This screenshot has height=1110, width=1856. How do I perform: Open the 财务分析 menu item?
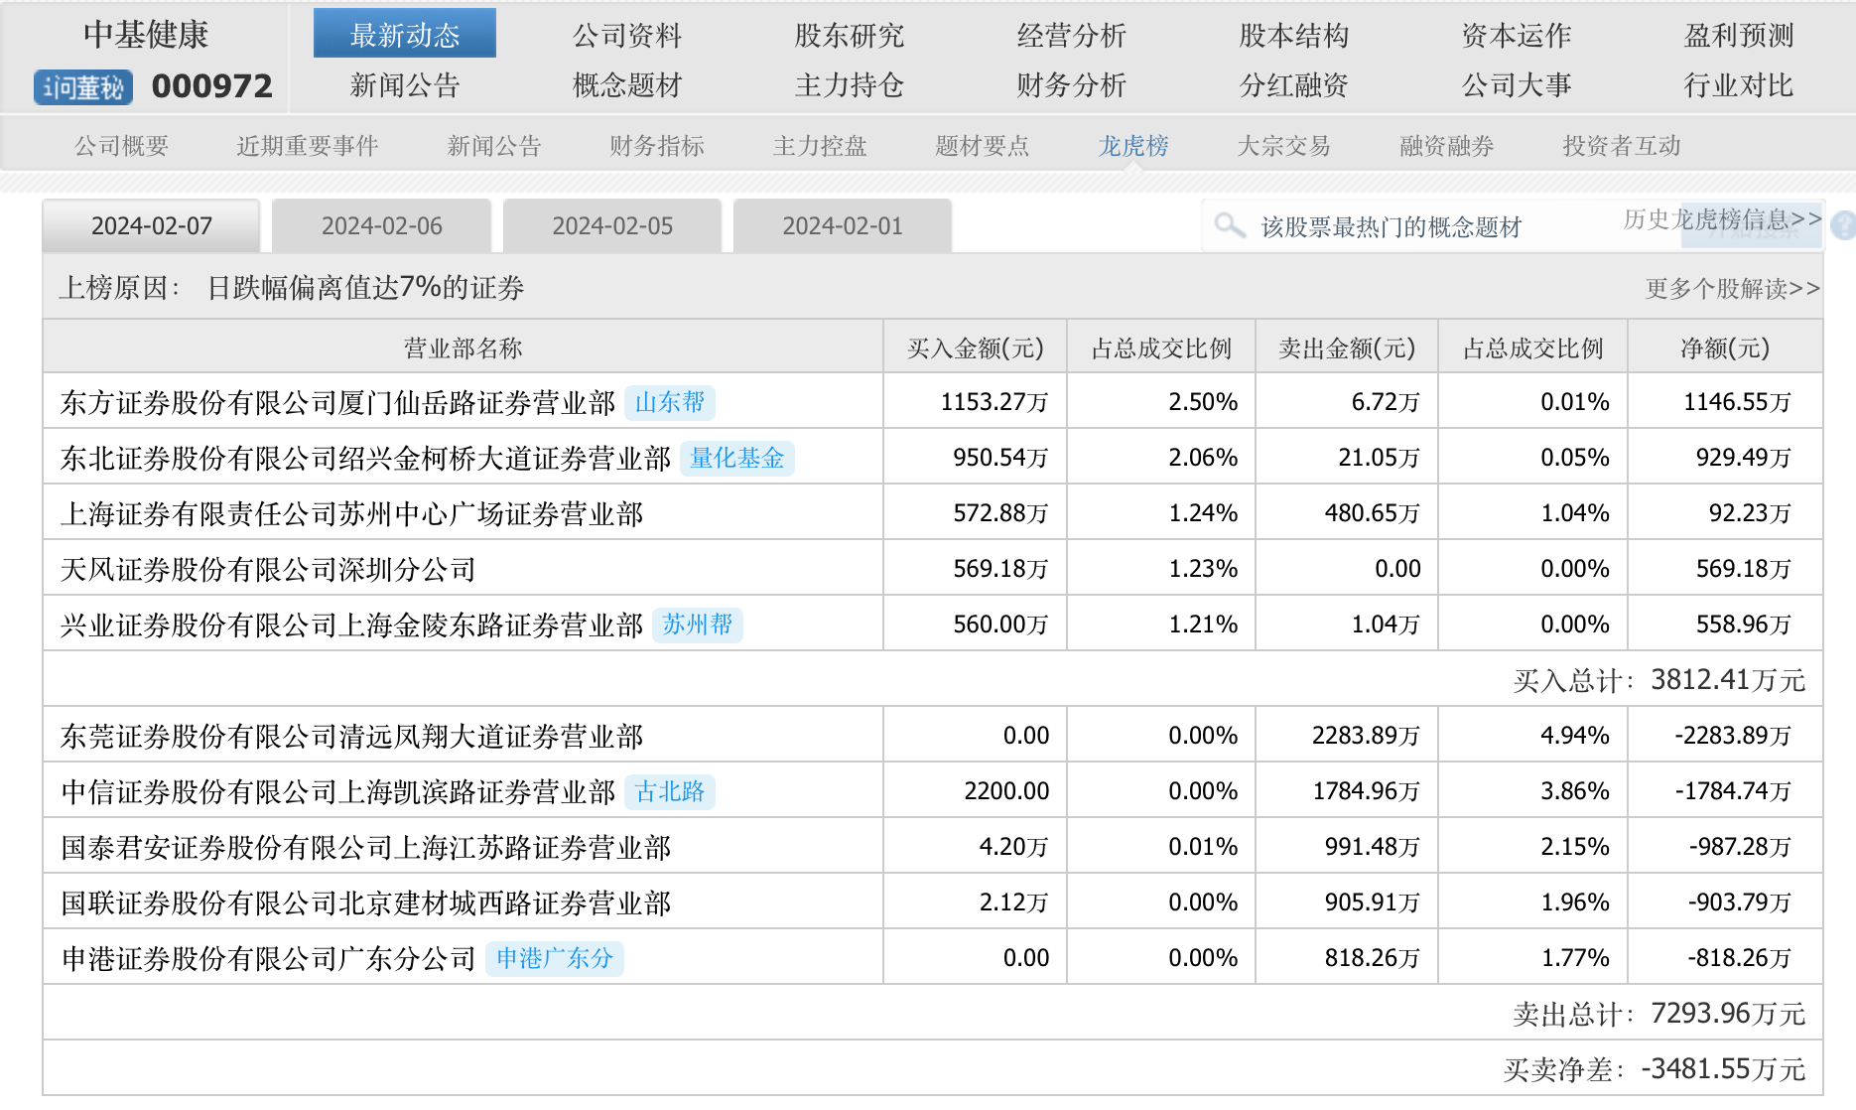pos(1071,85)
